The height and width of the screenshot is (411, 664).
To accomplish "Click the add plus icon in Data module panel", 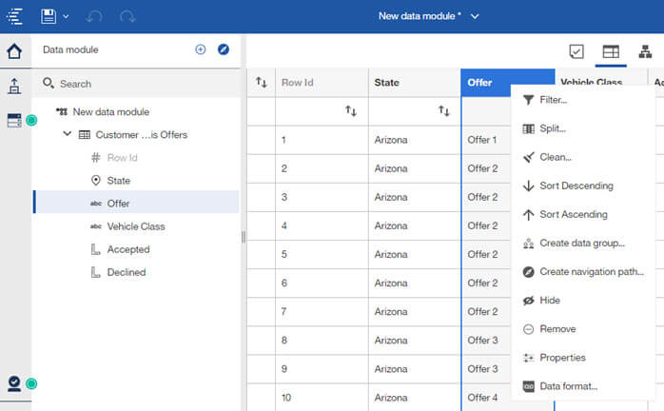I will pos(201,49).
